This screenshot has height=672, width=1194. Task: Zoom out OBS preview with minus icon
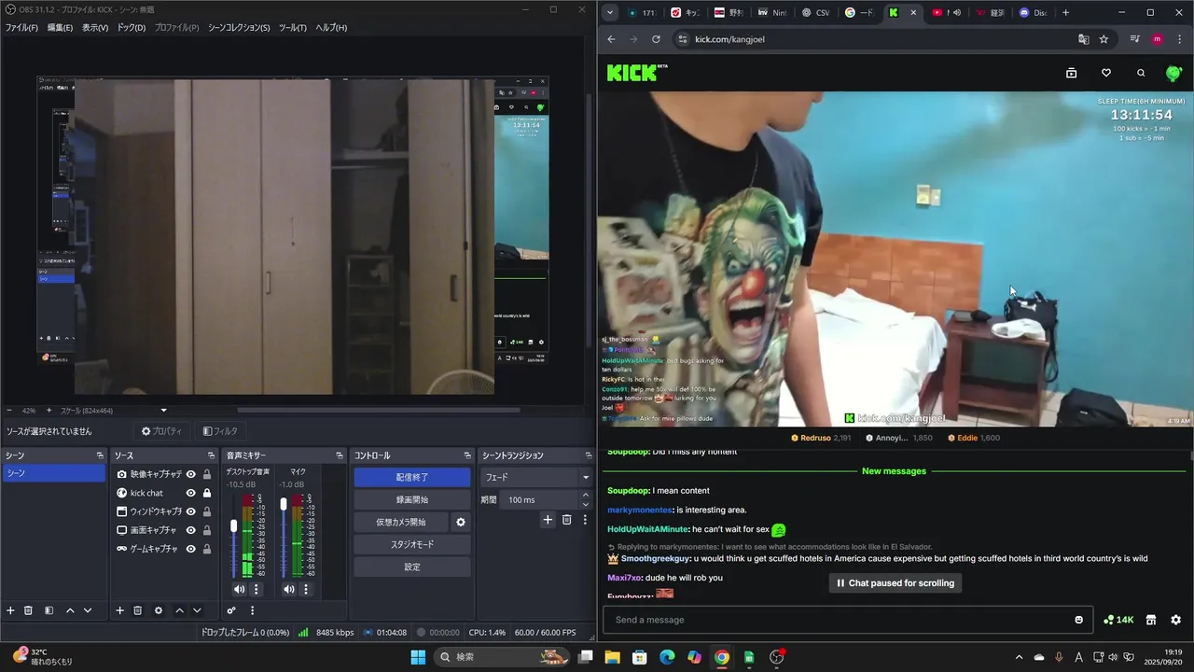9,411
